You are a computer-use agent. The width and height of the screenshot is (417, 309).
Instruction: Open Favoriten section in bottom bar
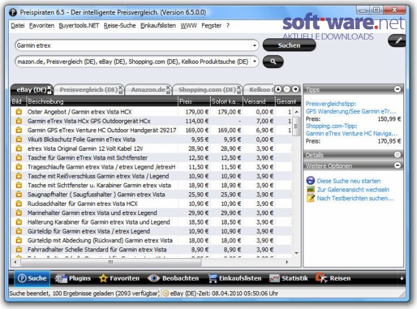(119, 278)
